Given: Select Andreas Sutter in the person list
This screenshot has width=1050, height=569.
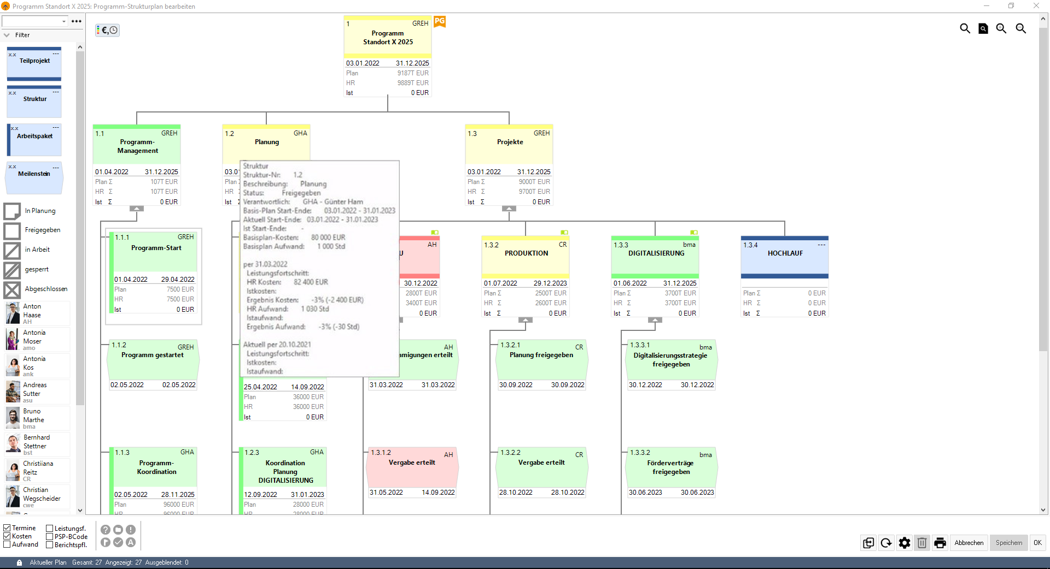Looking at the screenshot, I should tap(37, 393).
